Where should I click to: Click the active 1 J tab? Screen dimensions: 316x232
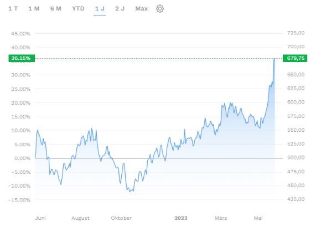[x=100, y=9]
